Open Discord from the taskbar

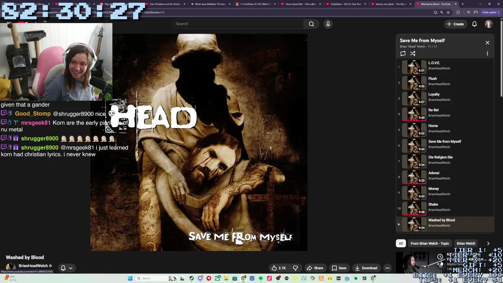[x=200, y=278]
